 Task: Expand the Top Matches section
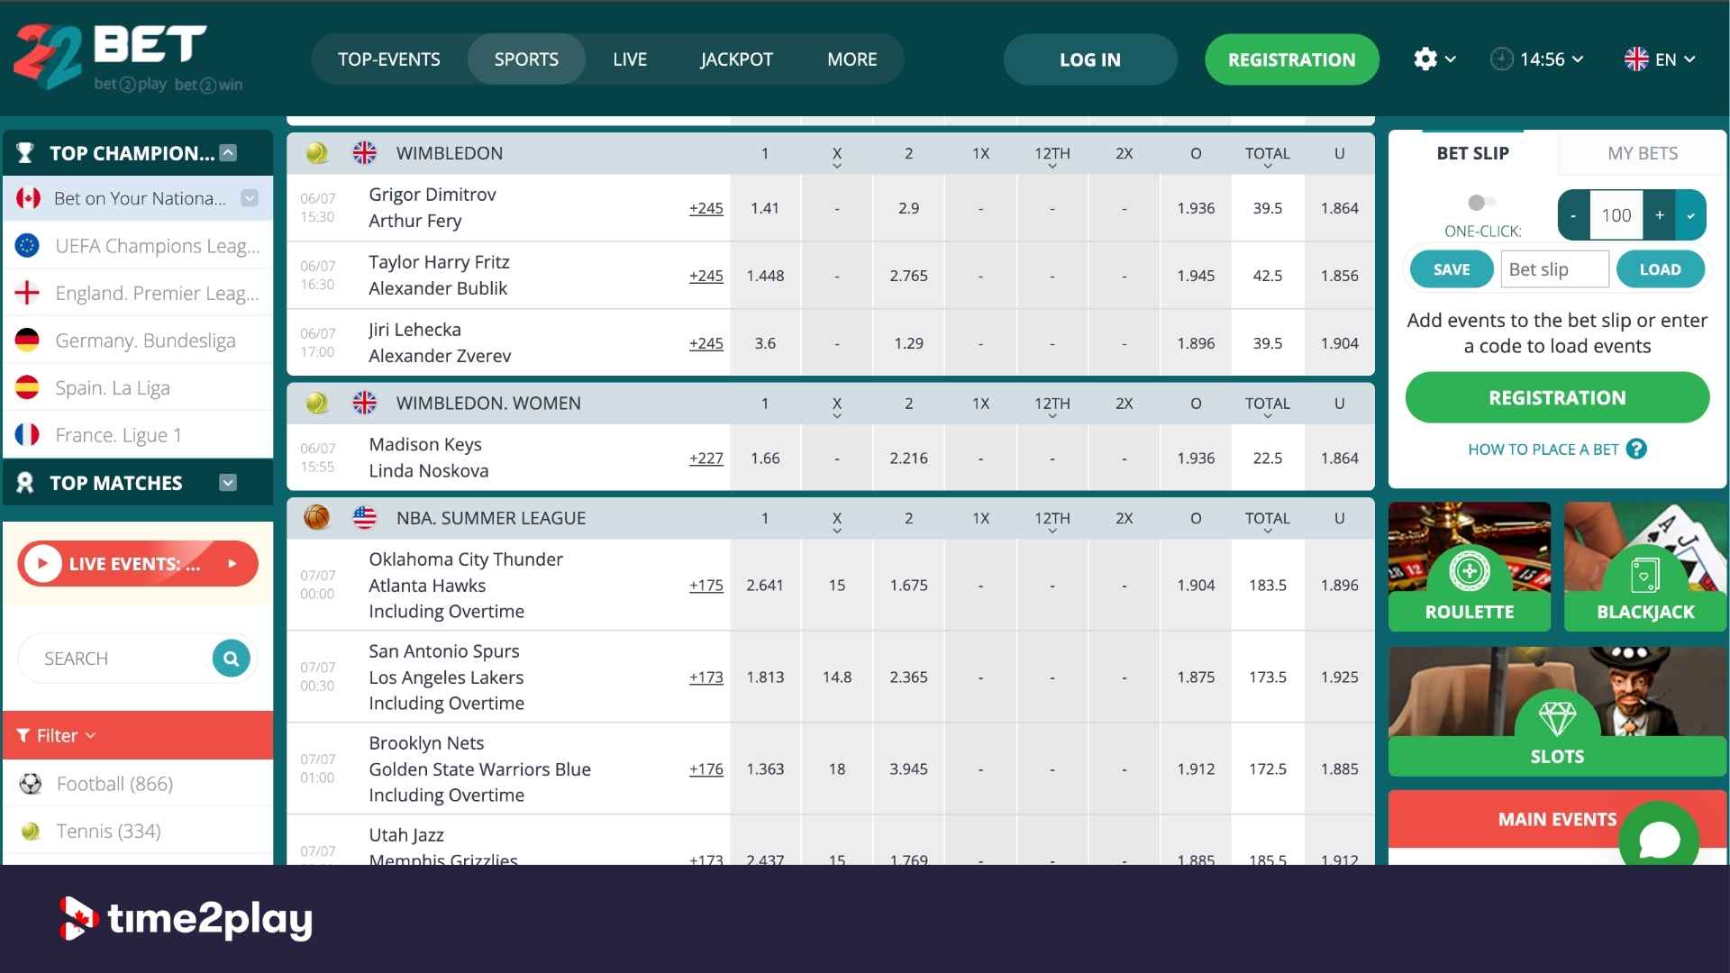(x=228, y=483)
